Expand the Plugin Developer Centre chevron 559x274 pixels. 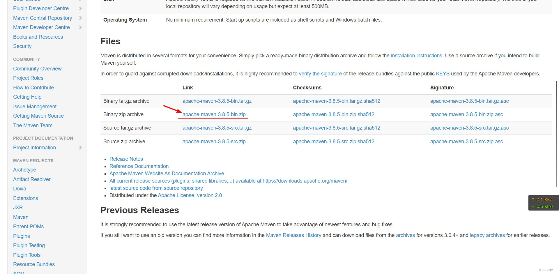click(x=80, y=8)
